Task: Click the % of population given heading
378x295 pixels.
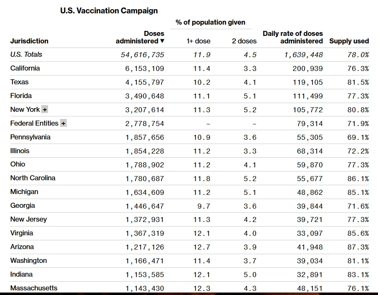Action: coord(210,22)
